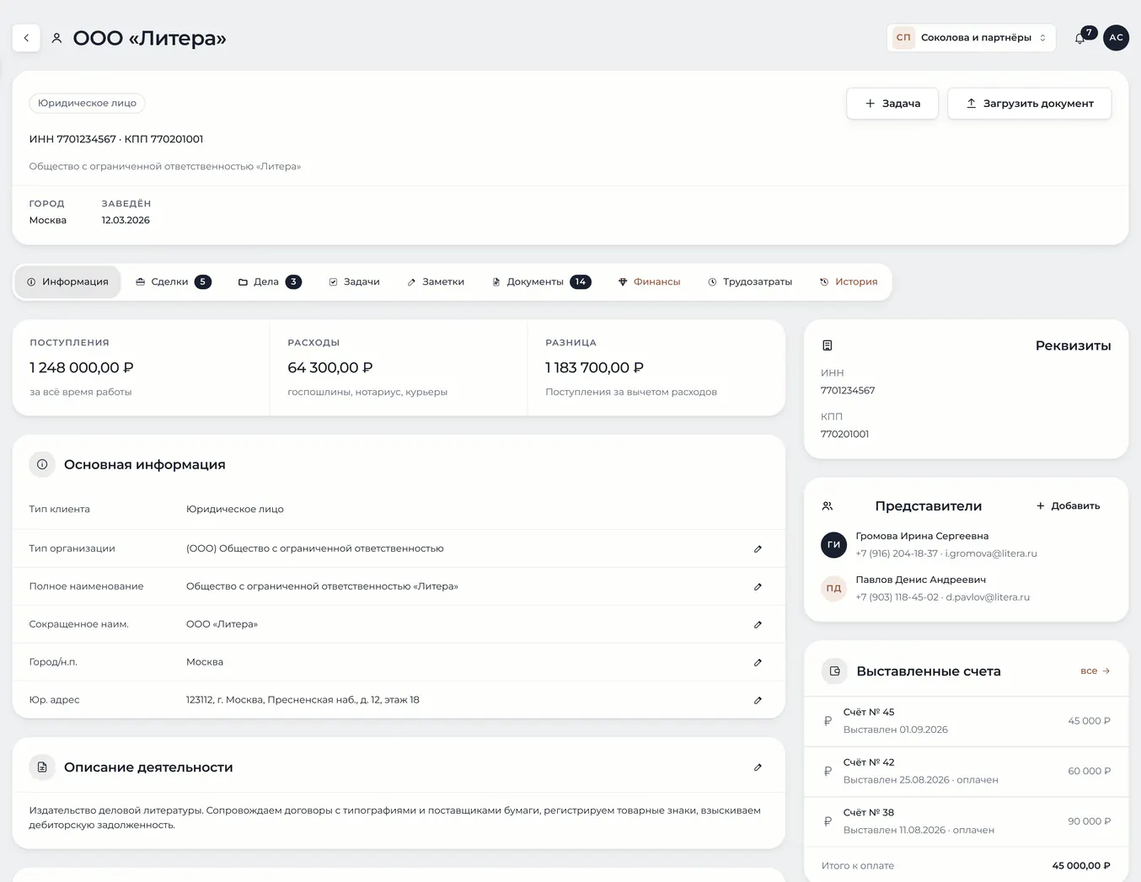1141x882 pixels.
Task: Edit the Тип организации field
Action: point(758,548)
